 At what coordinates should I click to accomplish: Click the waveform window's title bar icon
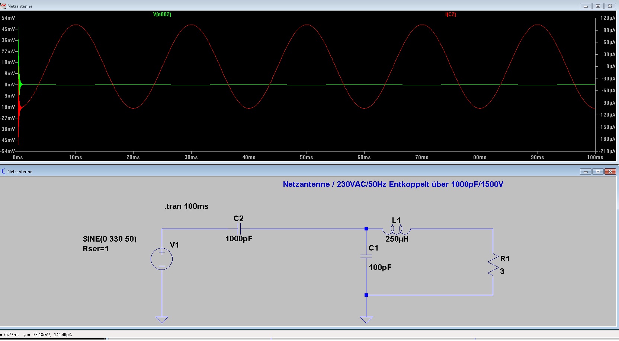pyautogui.click(x=3, y=6)
